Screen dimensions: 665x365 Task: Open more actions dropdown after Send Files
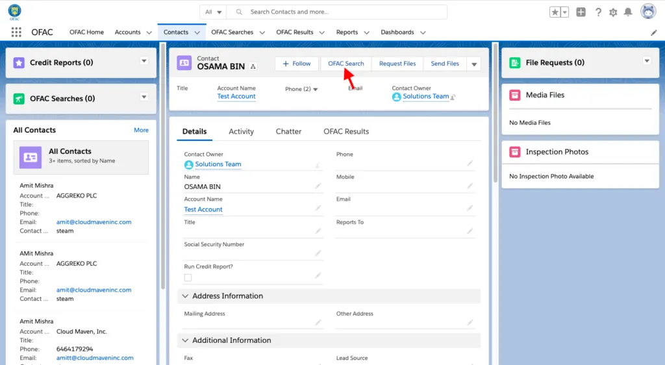473,64
